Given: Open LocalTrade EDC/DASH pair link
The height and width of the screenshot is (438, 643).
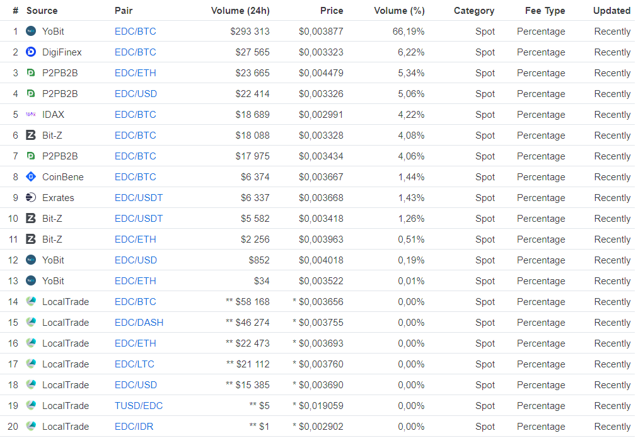Looking at the screenshot, I should (x=139, y=323).
